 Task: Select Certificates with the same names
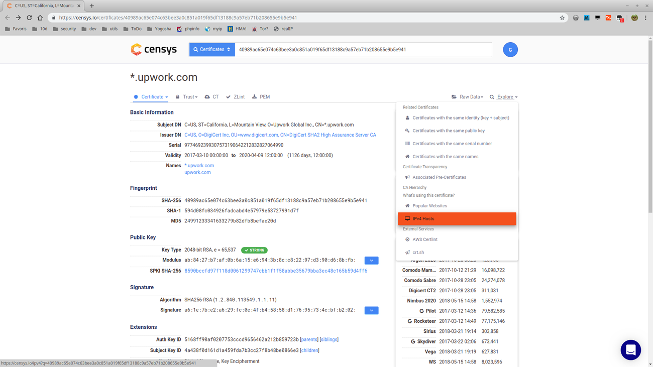coord(457,157)
